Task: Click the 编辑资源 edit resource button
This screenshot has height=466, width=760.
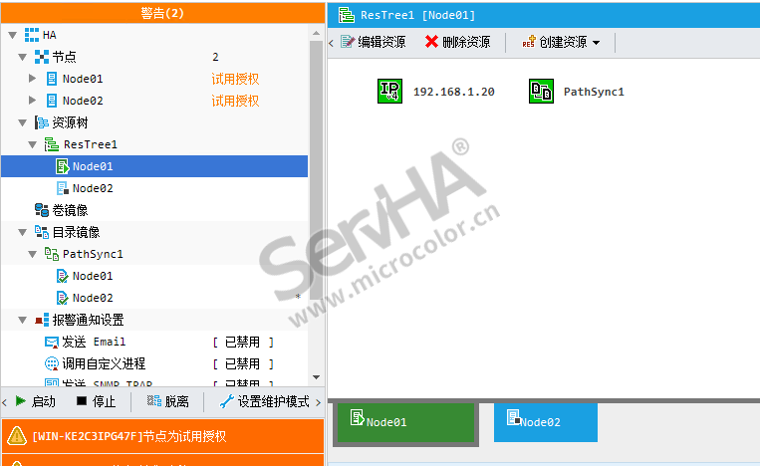Action: pyautogui.click(x=373, y=42)
